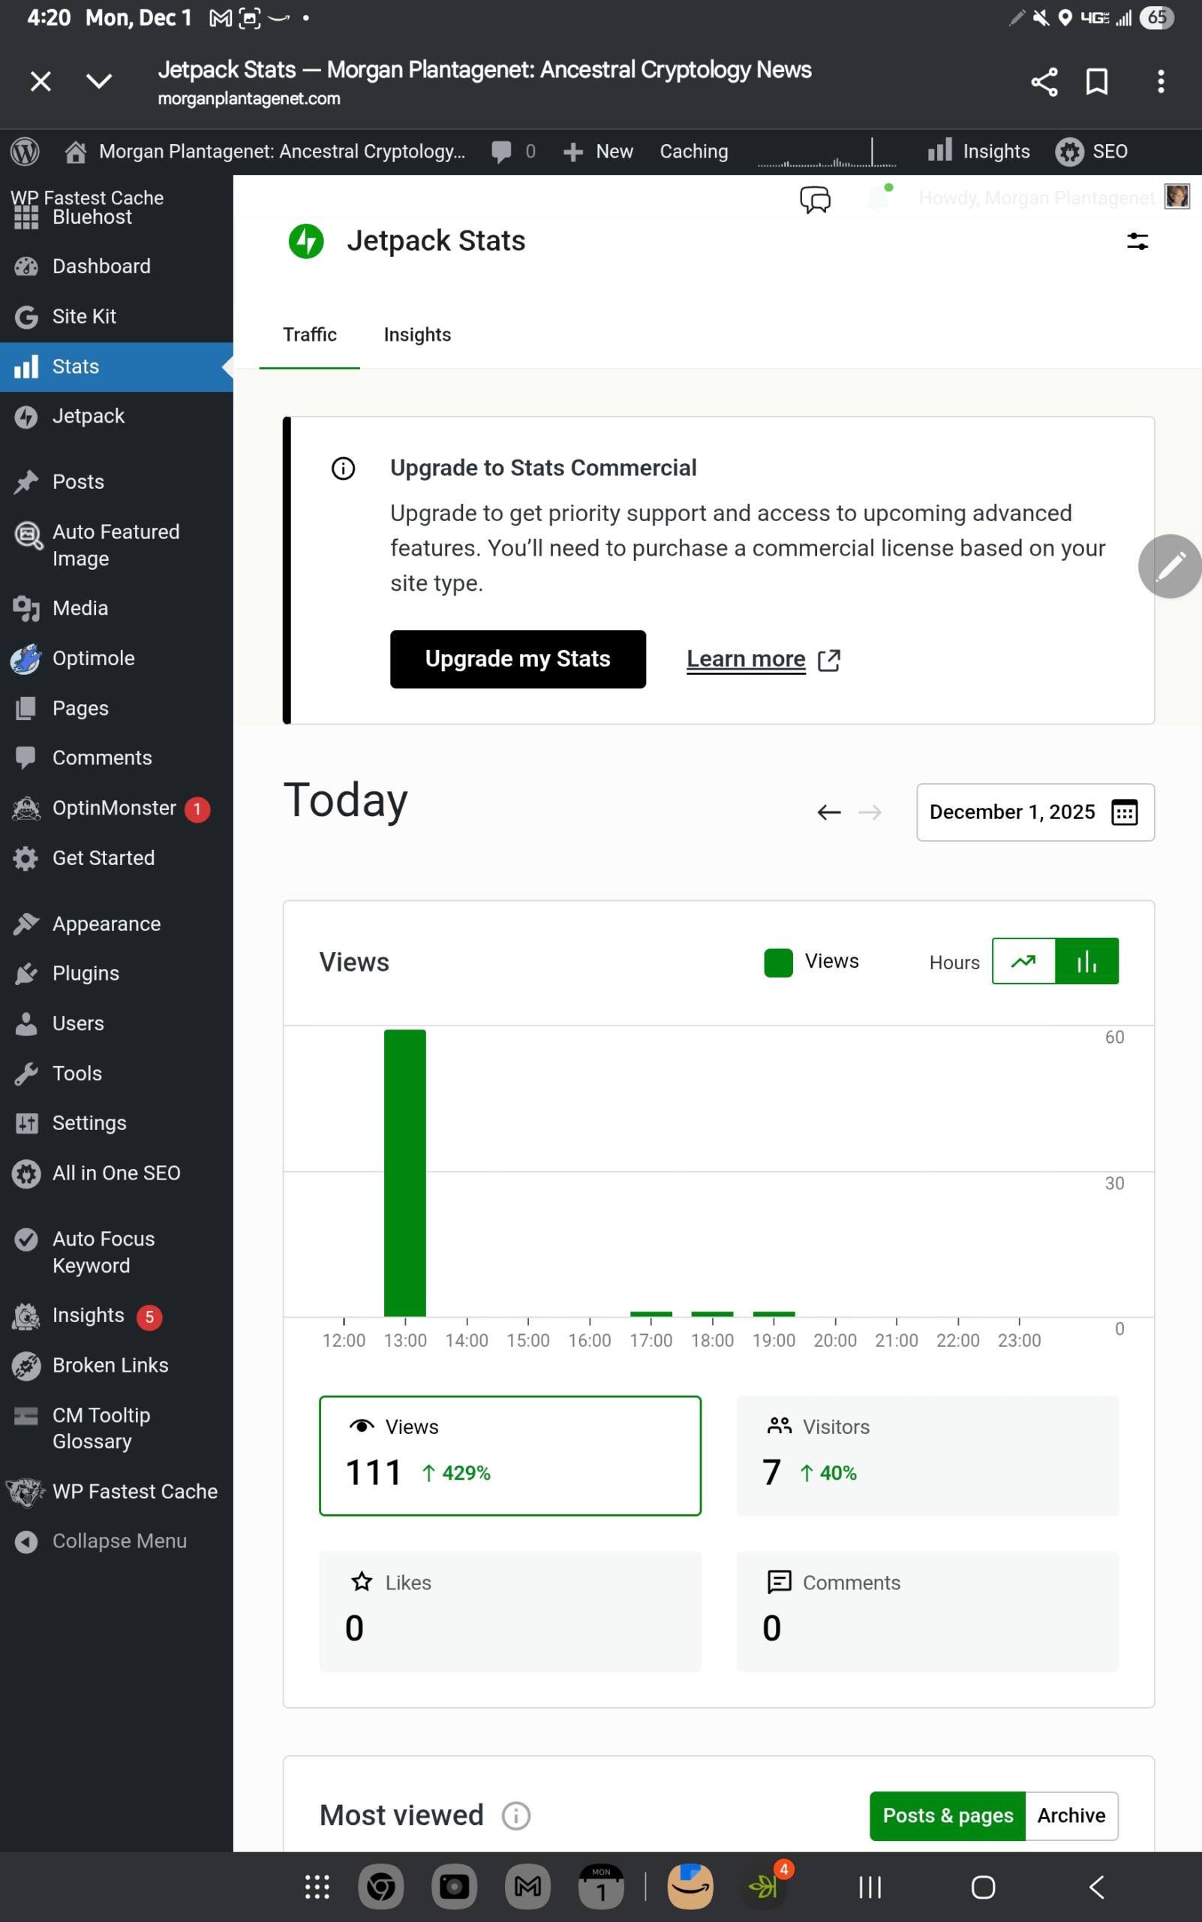
Task: Click the Most viewed info icon
Action: 516,1815
